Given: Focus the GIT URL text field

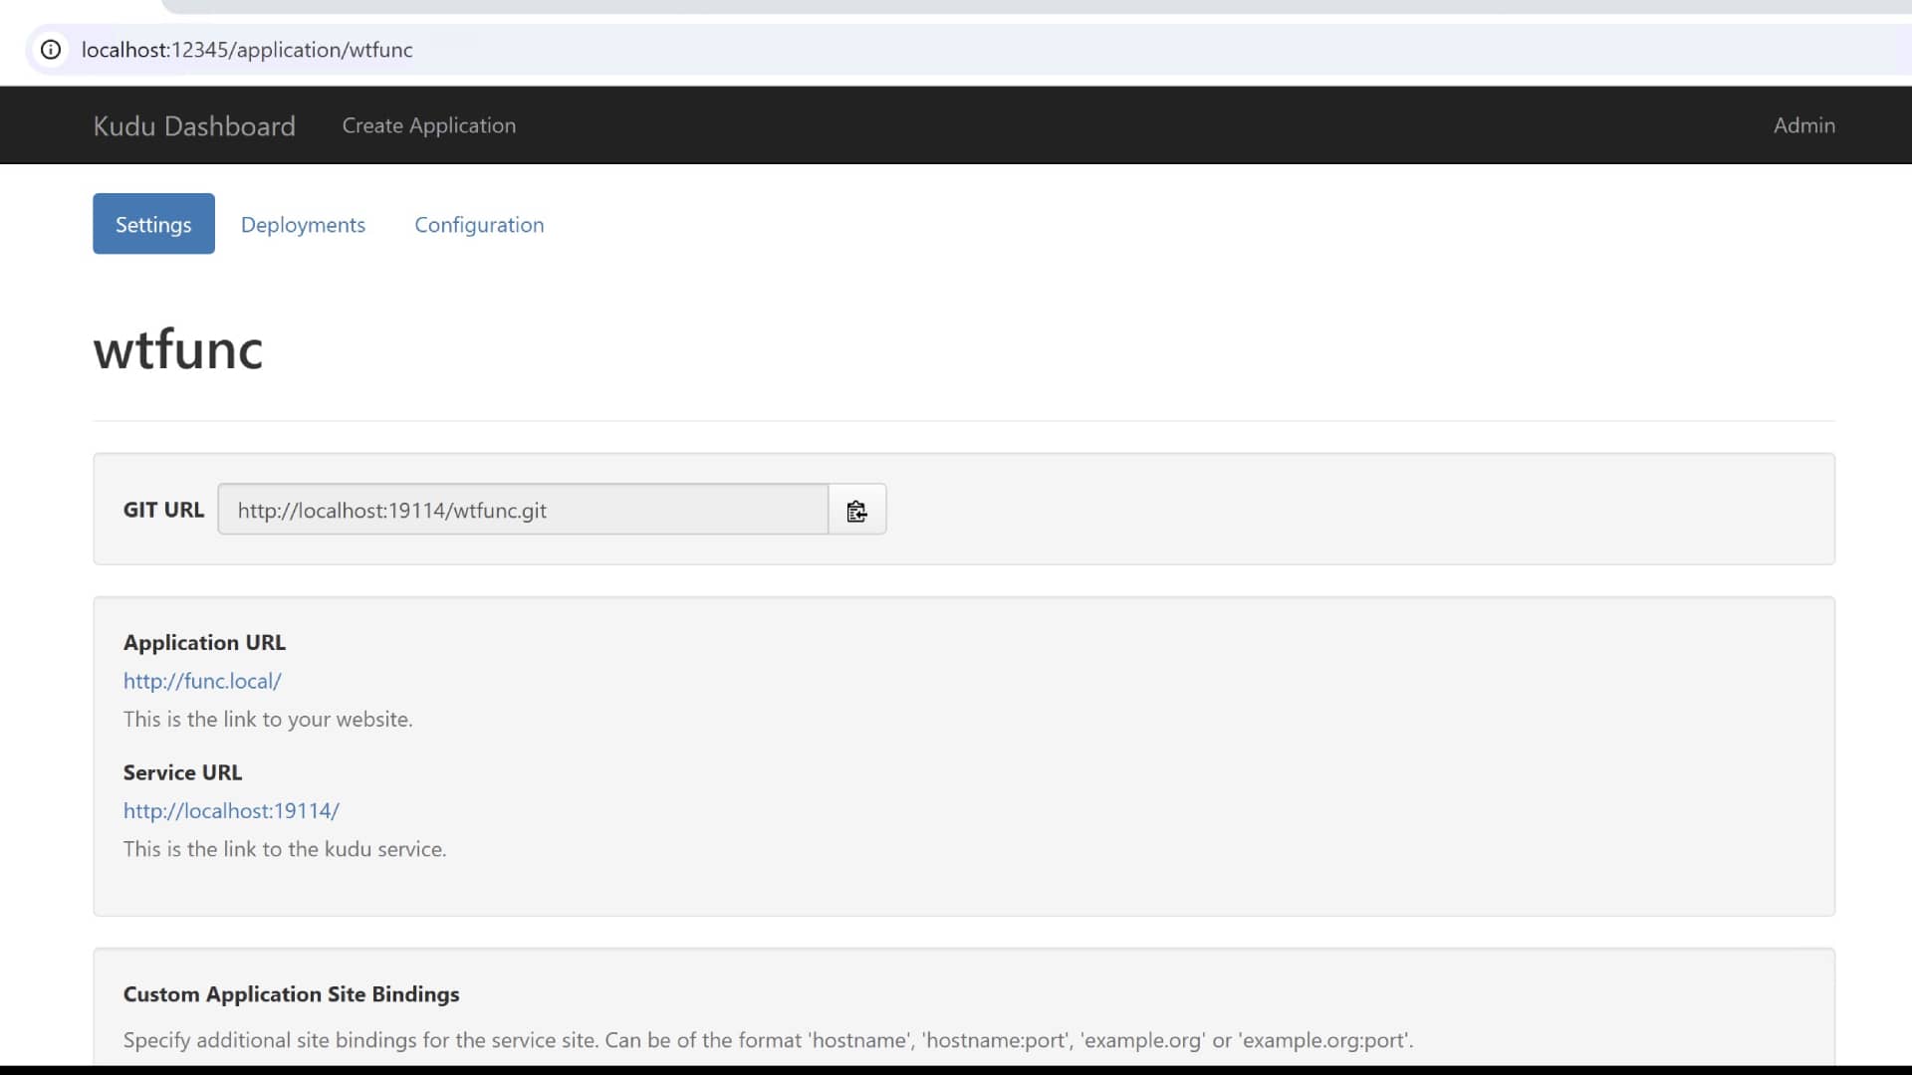Looking at the screenshot, I should pos(523,510).
